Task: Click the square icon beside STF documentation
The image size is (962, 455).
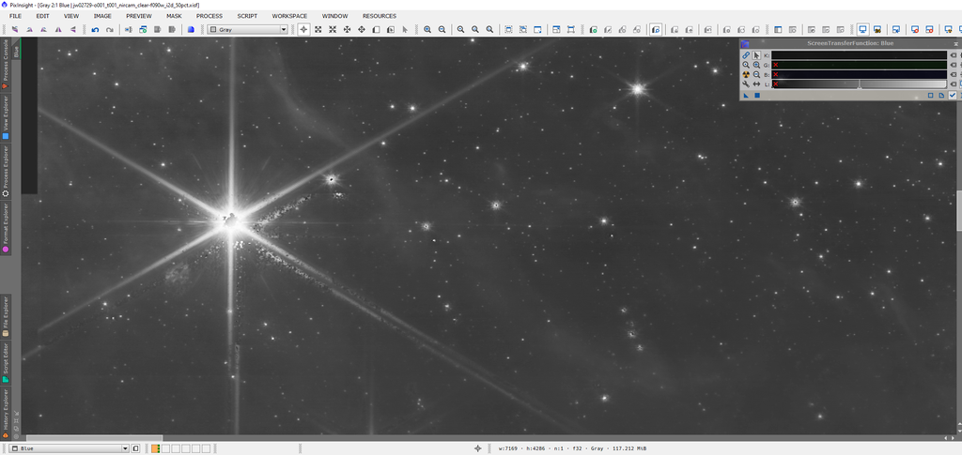Action: click(x=930, y=96)
